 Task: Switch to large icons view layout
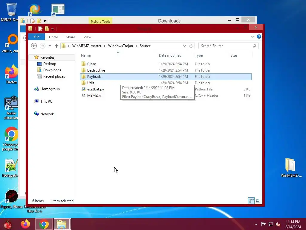258,201
